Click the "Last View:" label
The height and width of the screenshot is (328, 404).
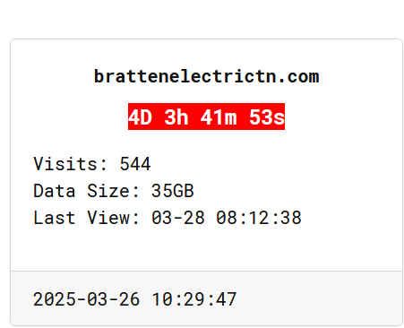(86, 218)
